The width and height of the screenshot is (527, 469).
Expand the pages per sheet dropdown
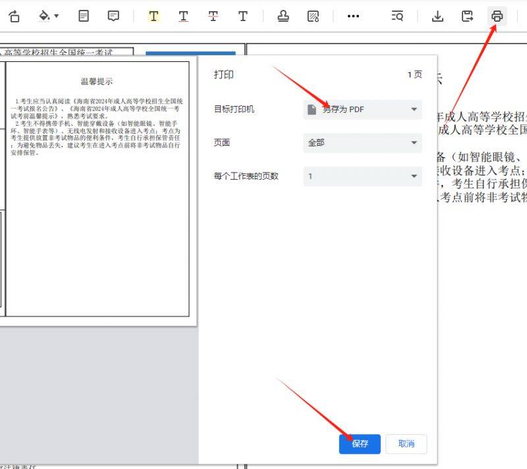click(362, 176)
